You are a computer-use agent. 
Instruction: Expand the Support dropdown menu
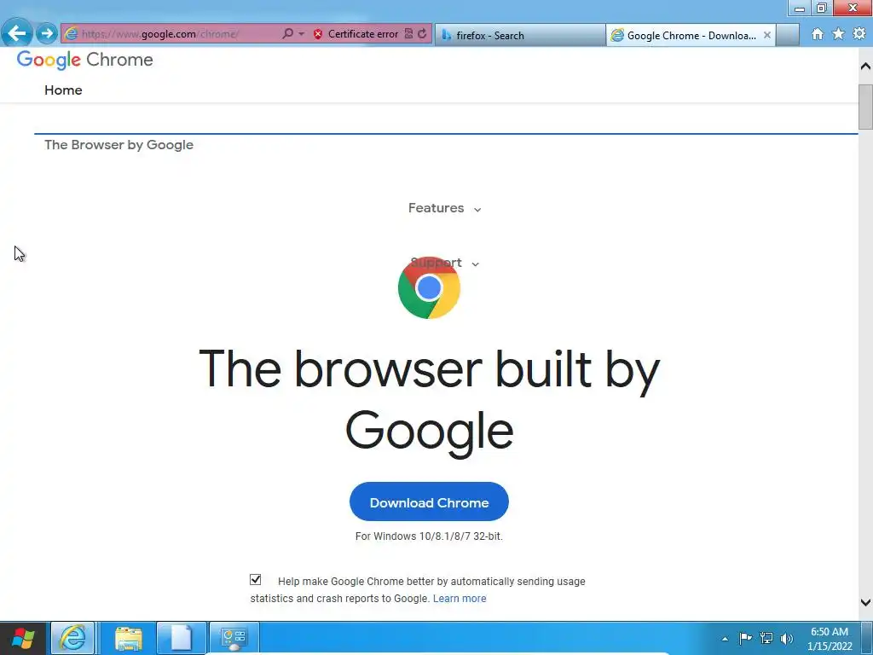click(444, 263)
